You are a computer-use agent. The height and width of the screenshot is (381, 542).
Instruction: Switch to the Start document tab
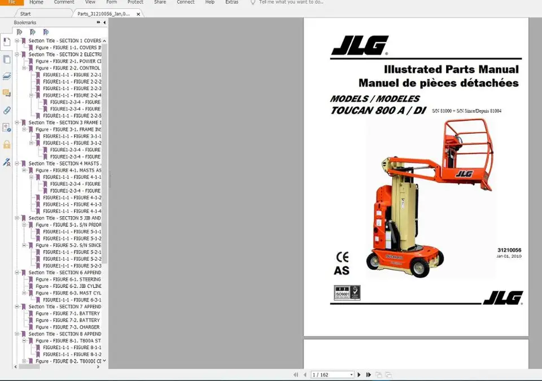coord(25,14)
